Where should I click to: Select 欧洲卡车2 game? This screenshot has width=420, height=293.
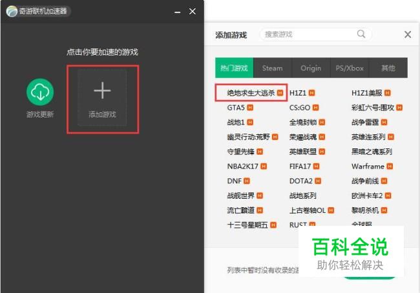(x=367, y=196)
